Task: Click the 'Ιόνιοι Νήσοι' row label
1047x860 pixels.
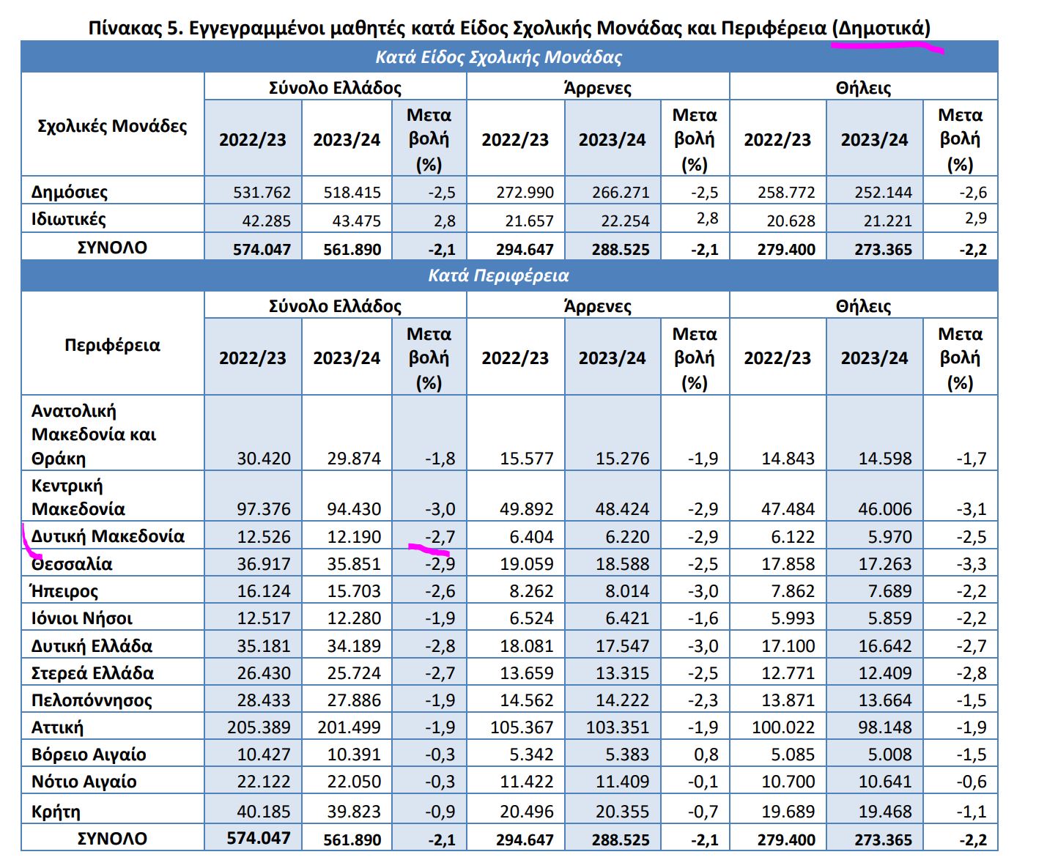Action: pos(81,618)
